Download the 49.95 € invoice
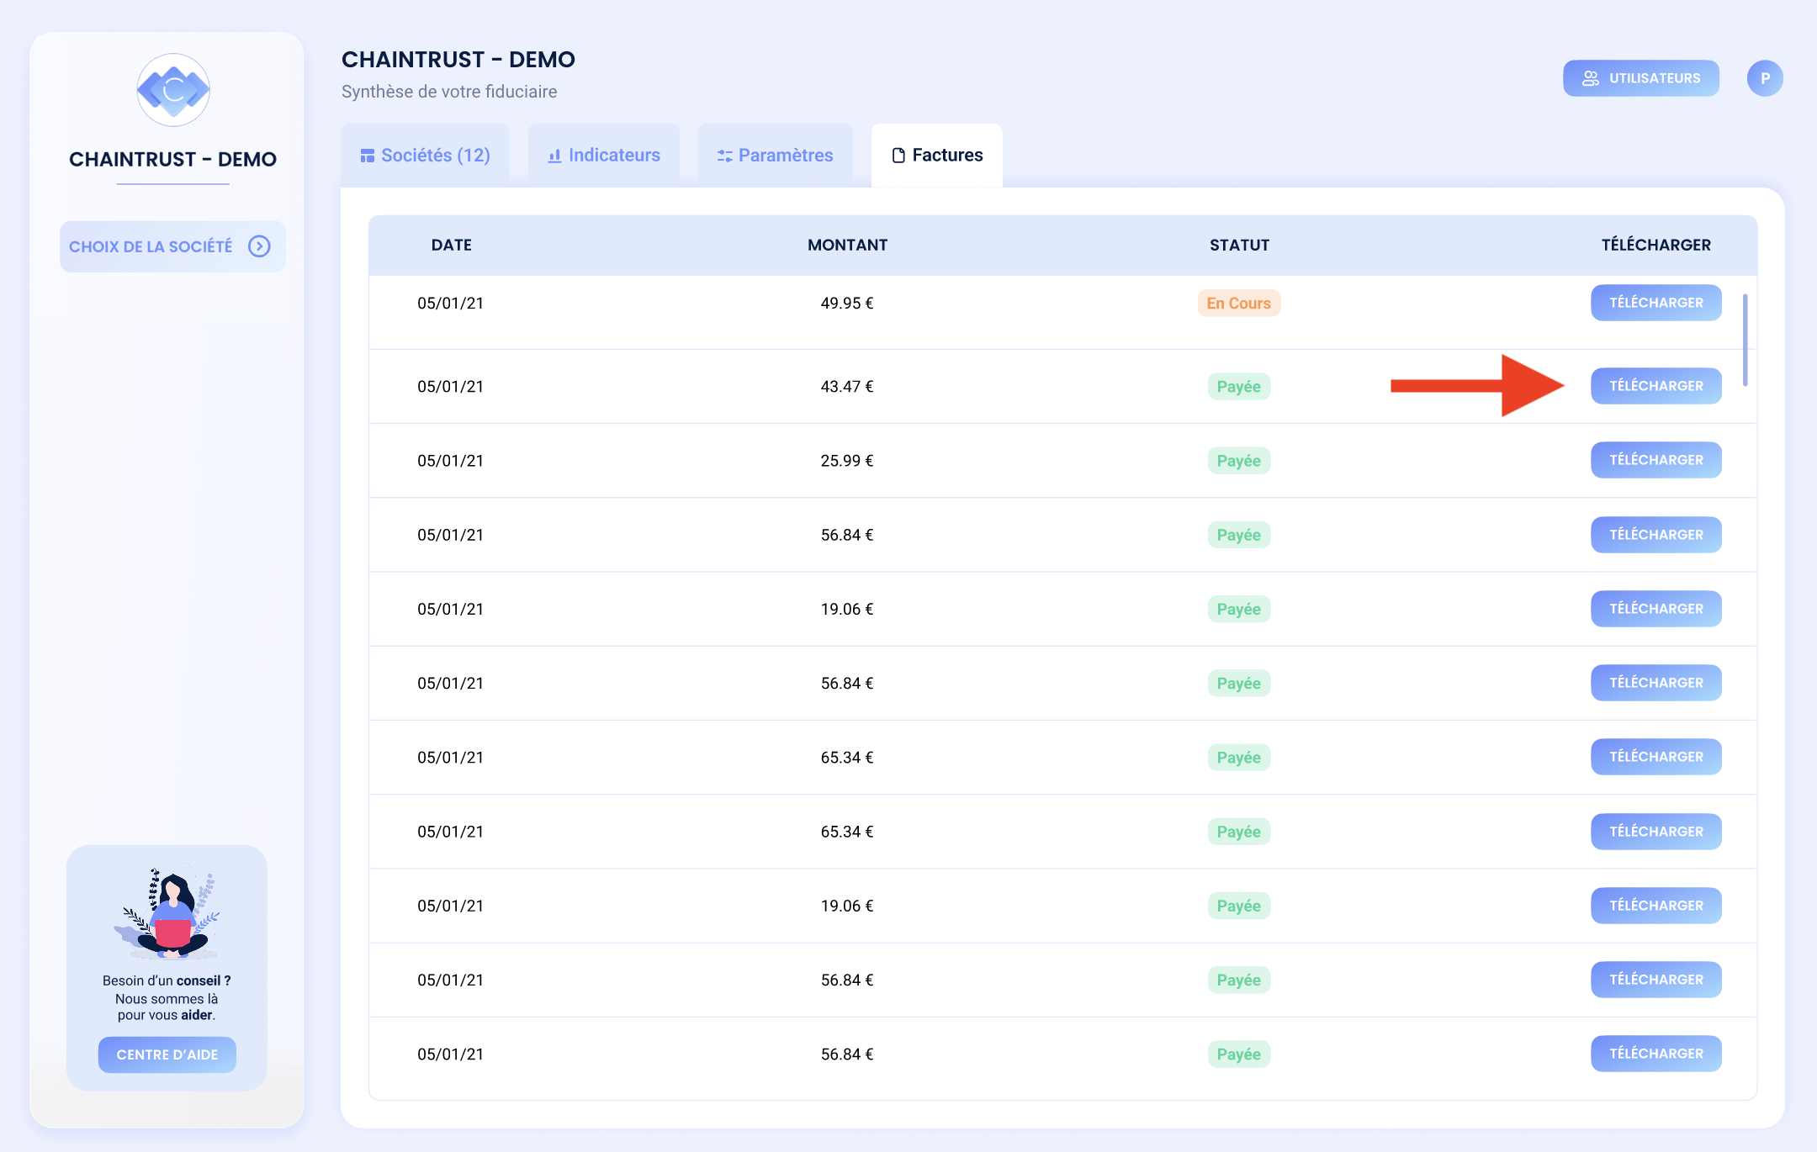This screenshot has width=1817, height=1152. click(x=1655, y=303)
